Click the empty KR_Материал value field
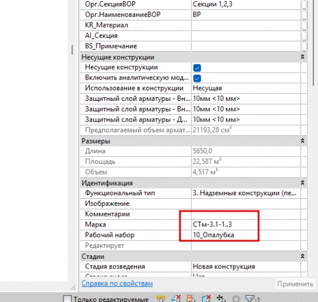This screenshot has width=318, height=302. (246, 25)
